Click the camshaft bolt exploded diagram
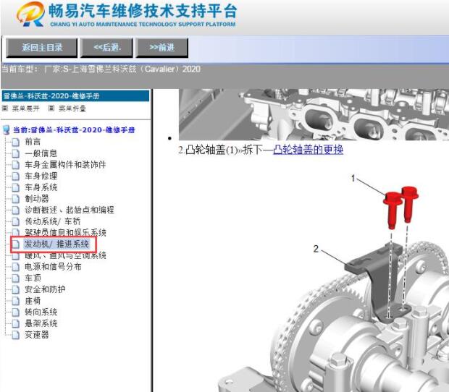The width and height of the screenshot is (449, 392). 332,283
